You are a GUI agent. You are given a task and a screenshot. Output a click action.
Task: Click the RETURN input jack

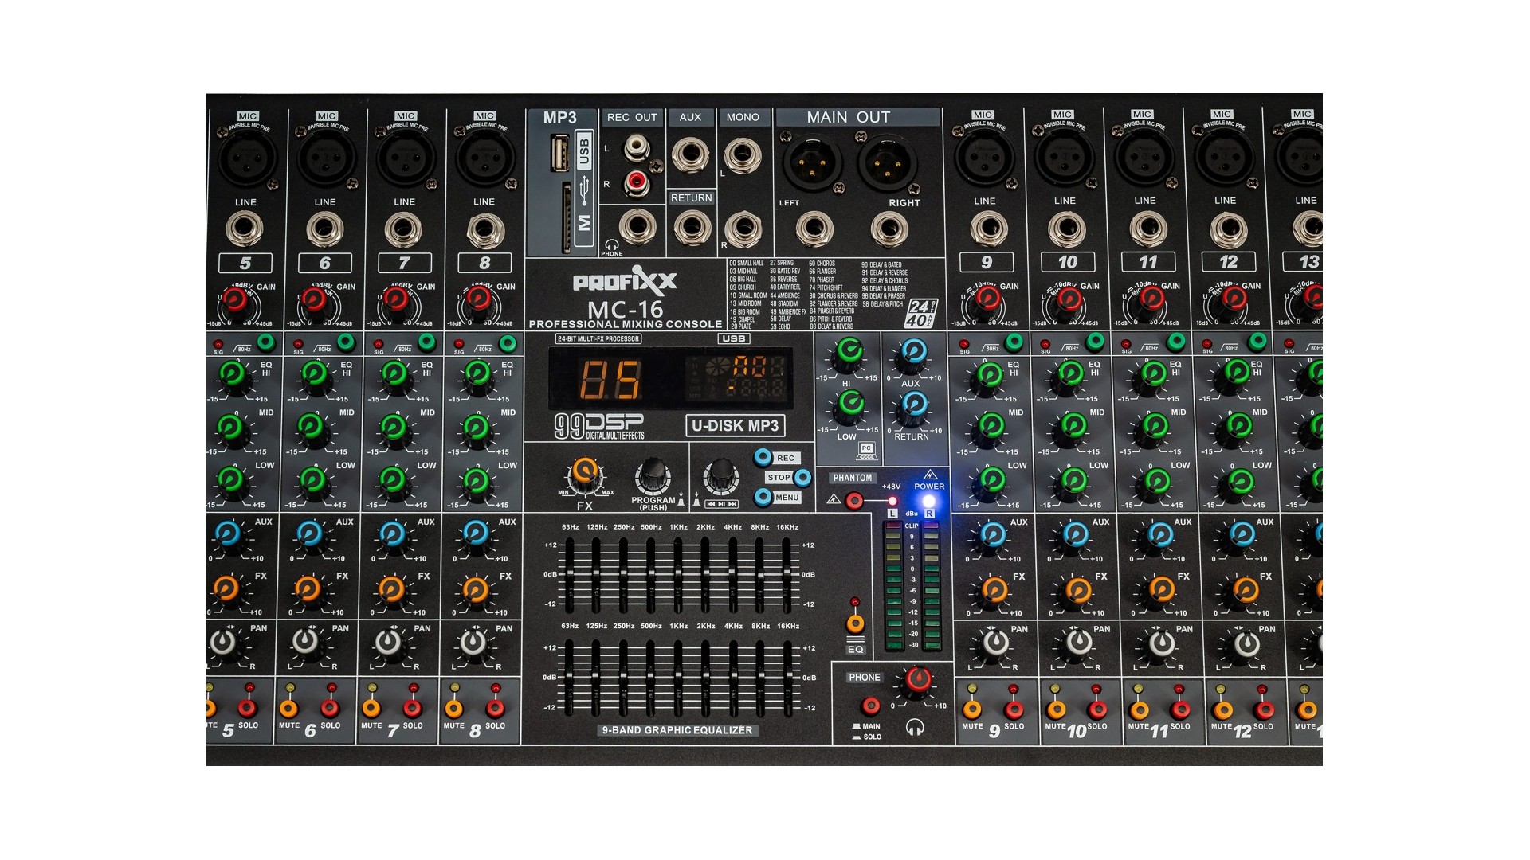(x=691, y=229)
